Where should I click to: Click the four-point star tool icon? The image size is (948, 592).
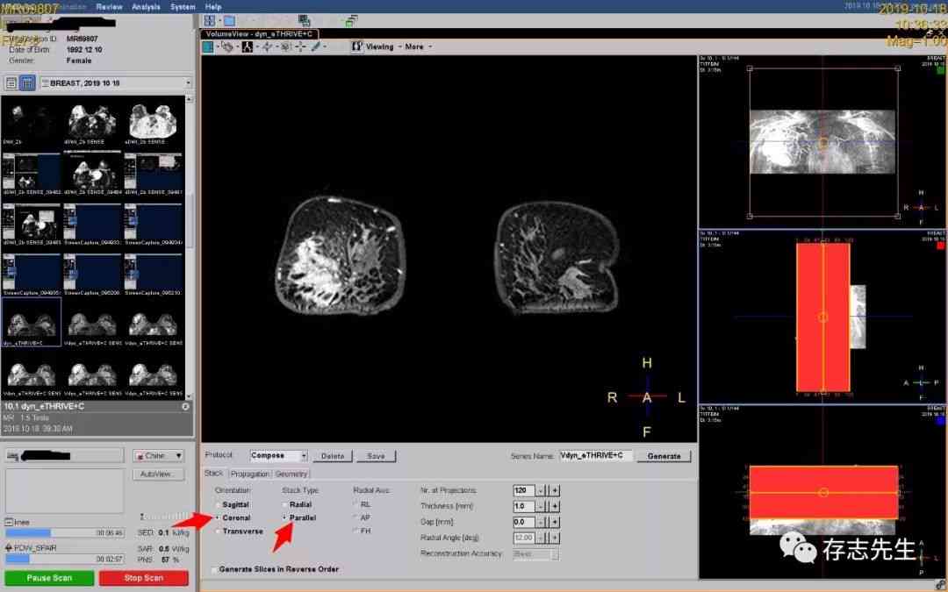pyautogui.click(x=267, y=46)
